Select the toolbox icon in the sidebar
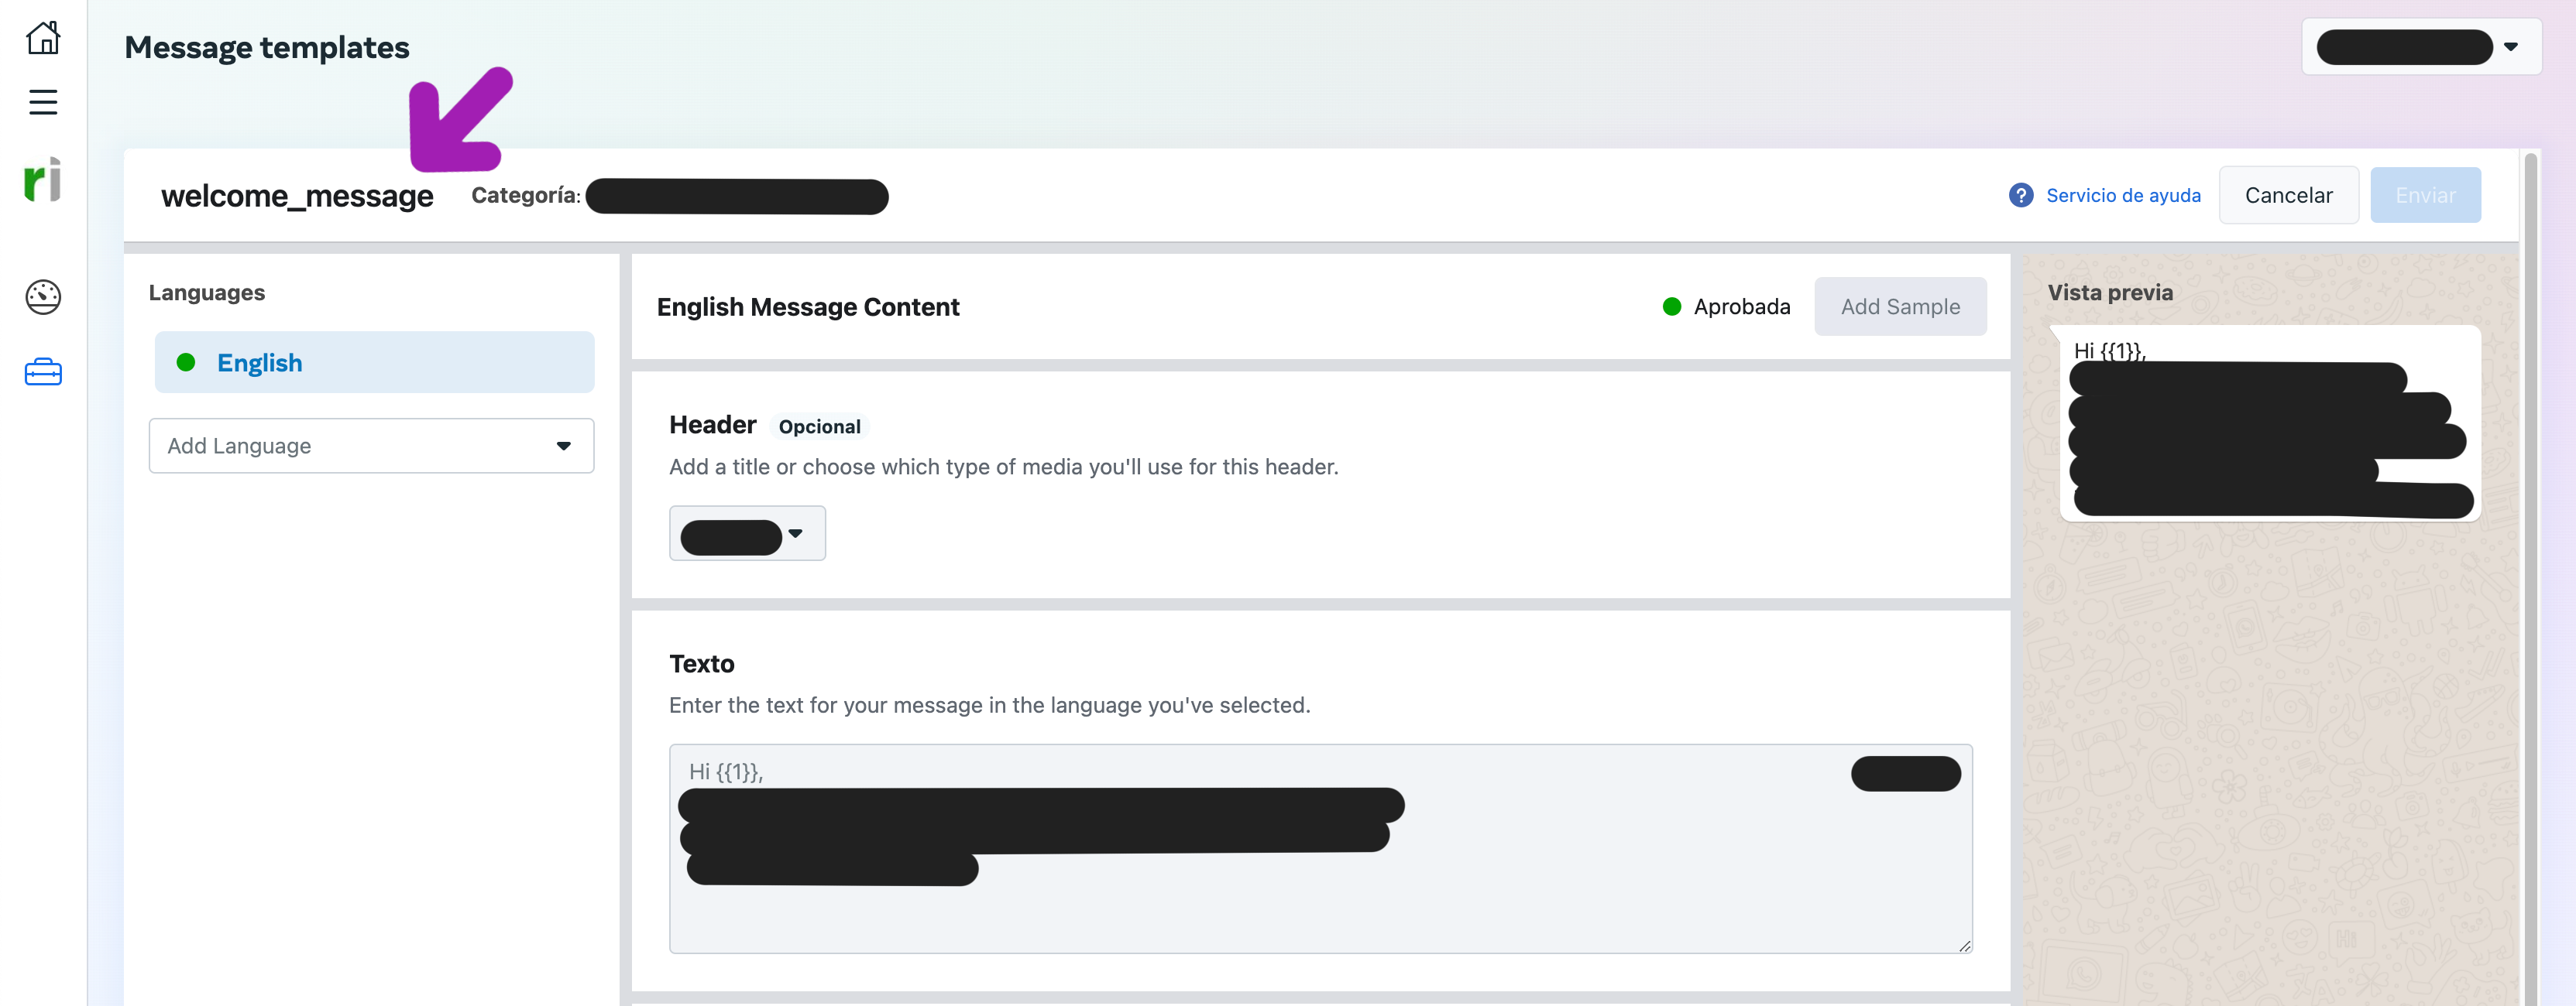This screenshot has width=2576, height=1006. point(43,373)
